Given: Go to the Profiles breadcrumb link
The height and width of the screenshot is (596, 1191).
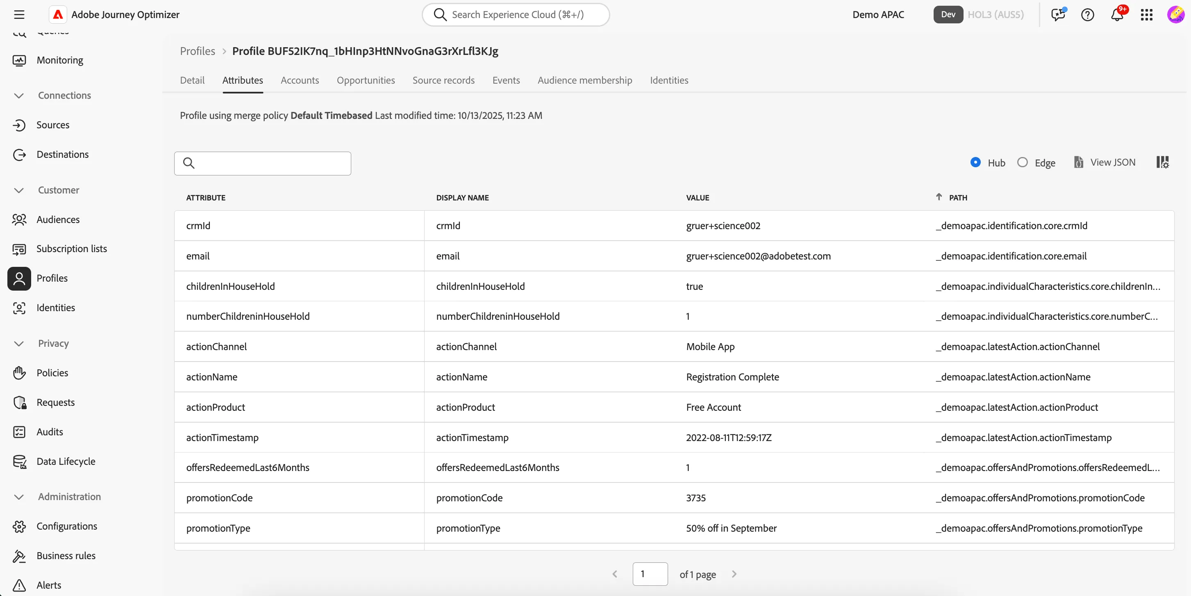Looking at the screenshot, I should [198, 51].
